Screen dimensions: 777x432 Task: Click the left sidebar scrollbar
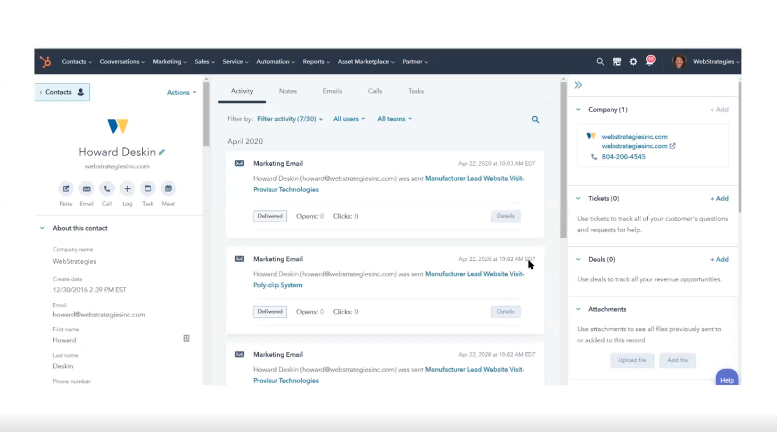coord(206,114)
